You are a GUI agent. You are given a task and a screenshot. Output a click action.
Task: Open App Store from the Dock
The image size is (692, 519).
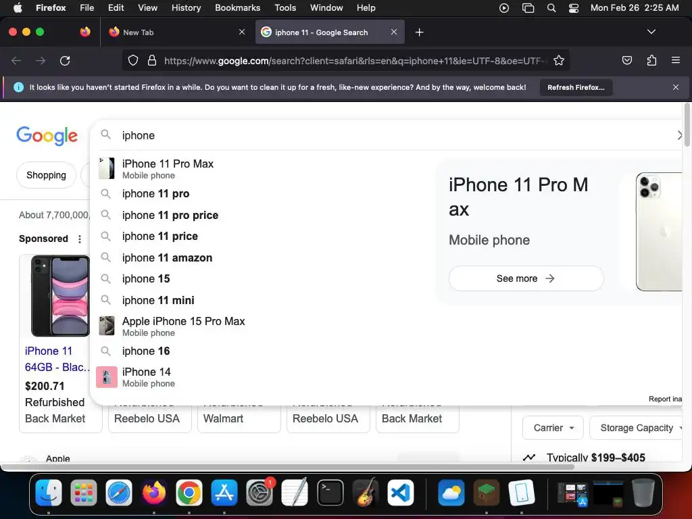[x=224, y=493]
